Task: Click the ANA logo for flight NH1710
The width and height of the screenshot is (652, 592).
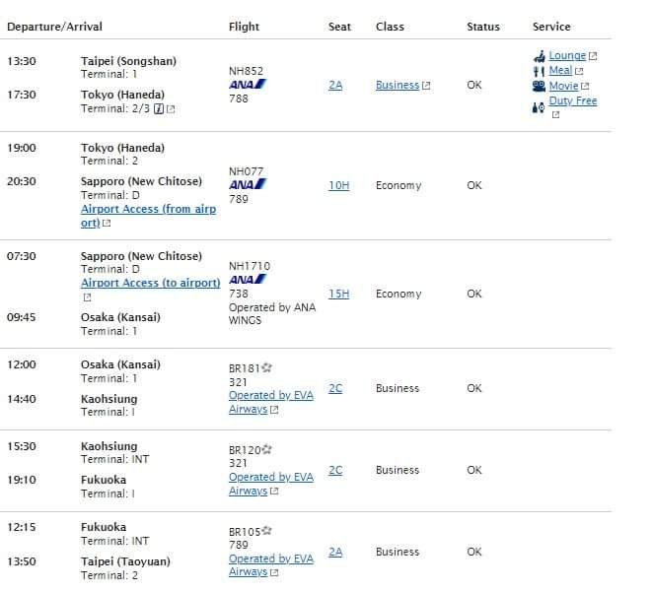Action: [247, 280]
